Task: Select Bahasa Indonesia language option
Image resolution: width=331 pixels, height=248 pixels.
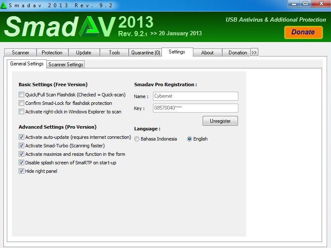Action: (137, 139)
